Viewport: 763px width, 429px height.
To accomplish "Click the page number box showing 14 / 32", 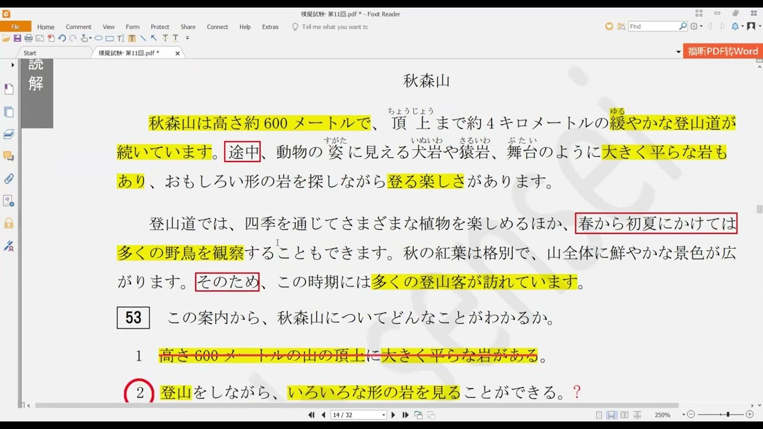I will point(359,415).
